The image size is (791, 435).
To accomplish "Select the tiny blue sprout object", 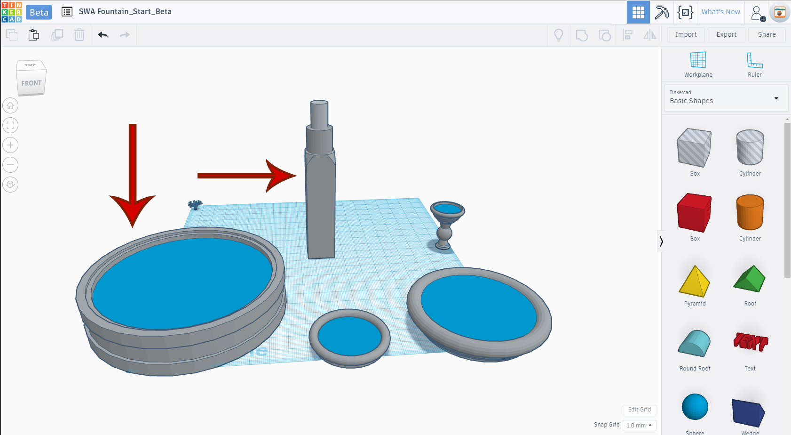I will [195, 204].
